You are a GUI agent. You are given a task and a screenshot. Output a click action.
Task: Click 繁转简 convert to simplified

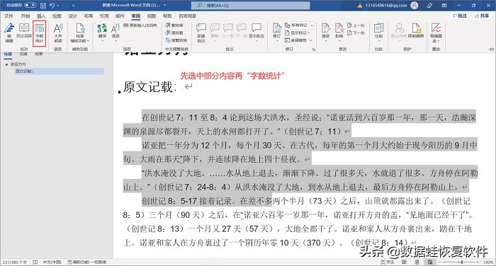174,25
